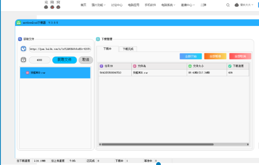Click the left arrow of the table scrollbar
The image size is (259, 165).
coord(100,144)
